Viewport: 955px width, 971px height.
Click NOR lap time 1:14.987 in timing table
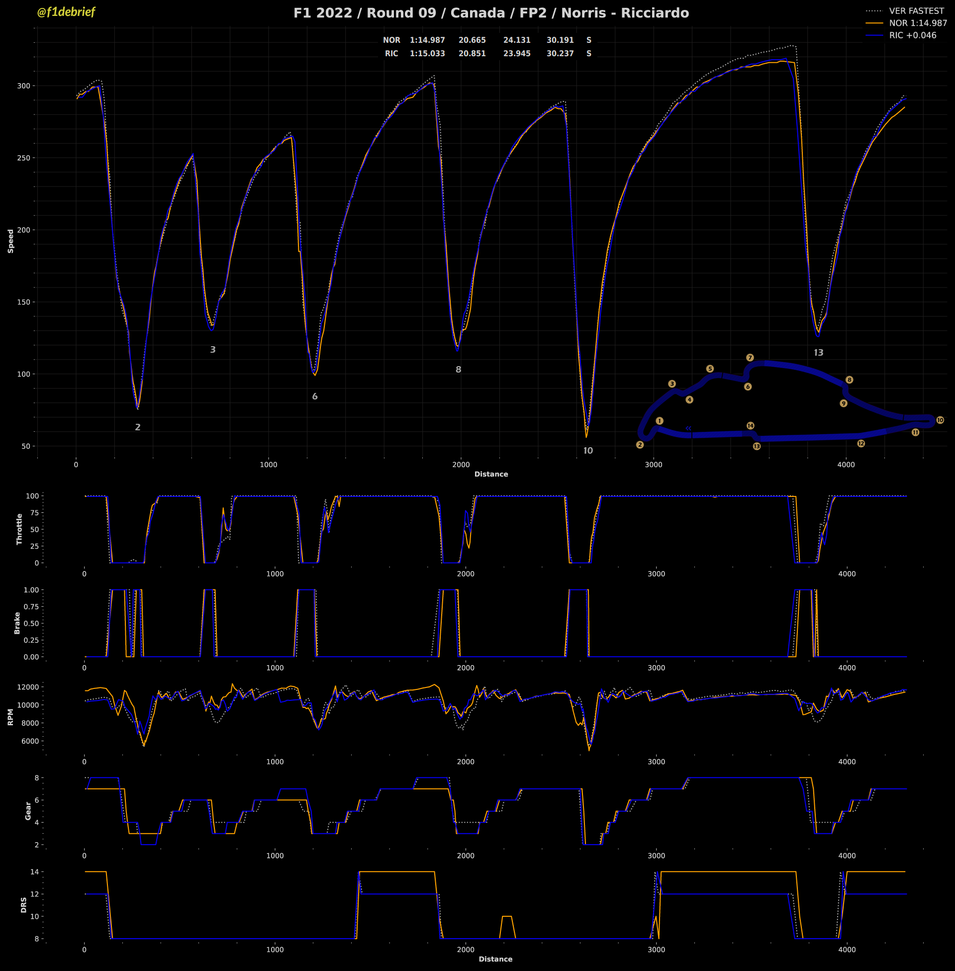point(427,40)
